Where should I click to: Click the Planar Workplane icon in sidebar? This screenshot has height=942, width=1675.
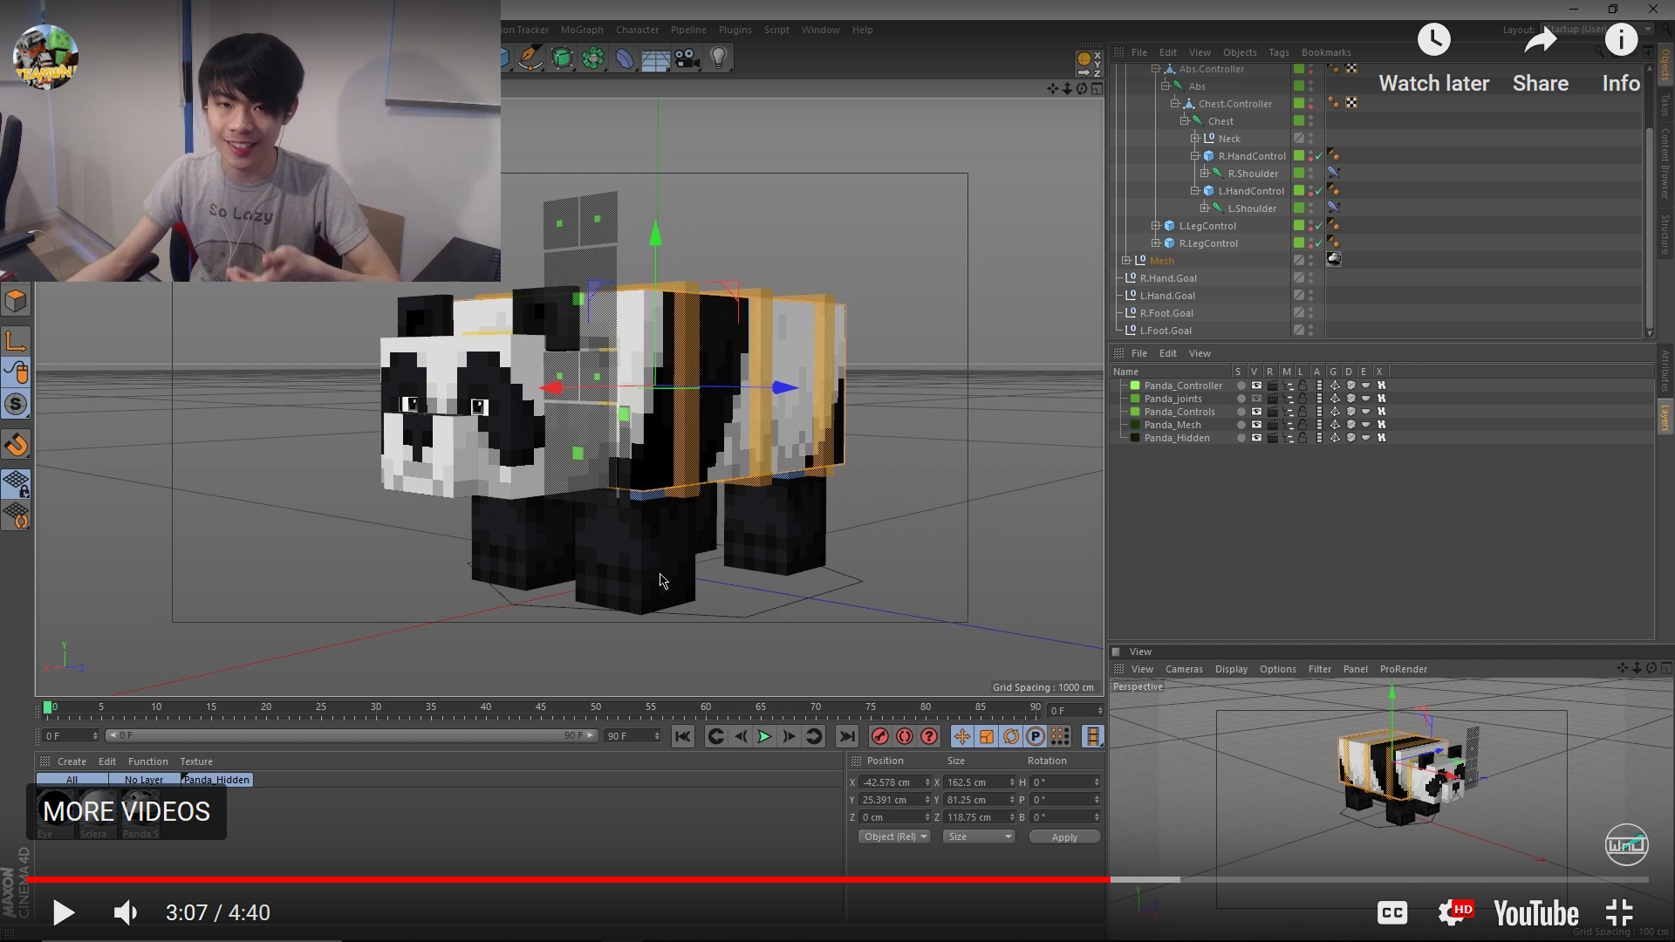click(x=16, y=516)
